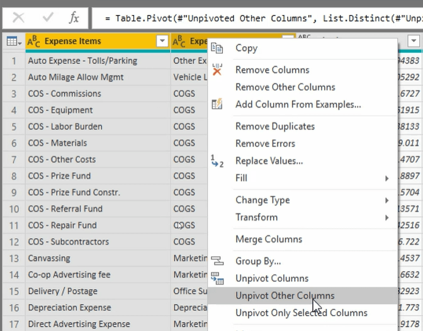Choose Unpivot Columns
This screenshot has height=331, width=423.
point(303,278)
